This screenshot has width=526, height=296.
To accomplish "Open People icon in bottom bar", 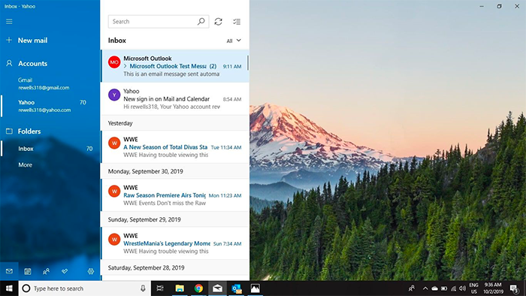I will 46,271.
